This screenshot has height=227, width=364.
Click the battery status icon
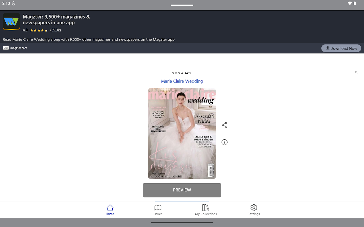coord(355,3)
